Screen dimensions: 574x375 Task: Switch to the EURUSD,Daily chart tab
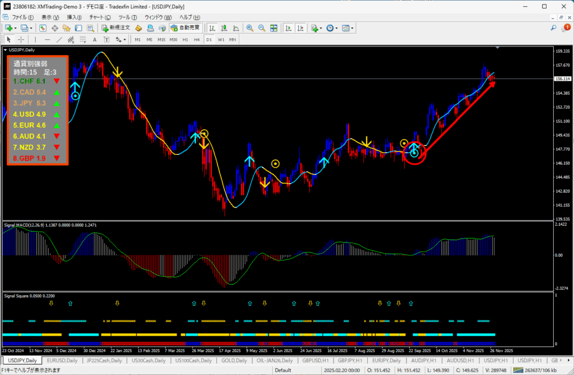62,360
